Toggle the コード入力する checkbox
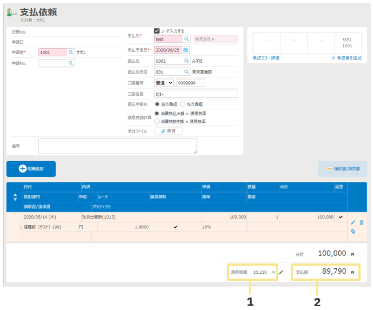This screenshot has width=373, height=310. point(157,31)
